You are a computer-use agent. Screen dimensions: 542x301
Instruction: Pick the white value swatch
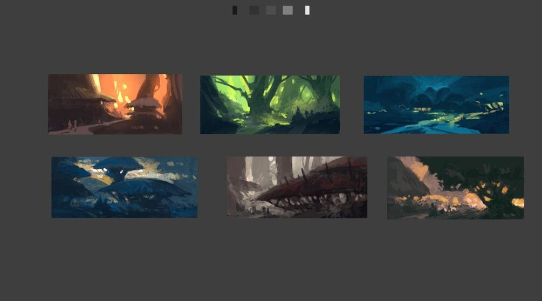tap(307, 10)
